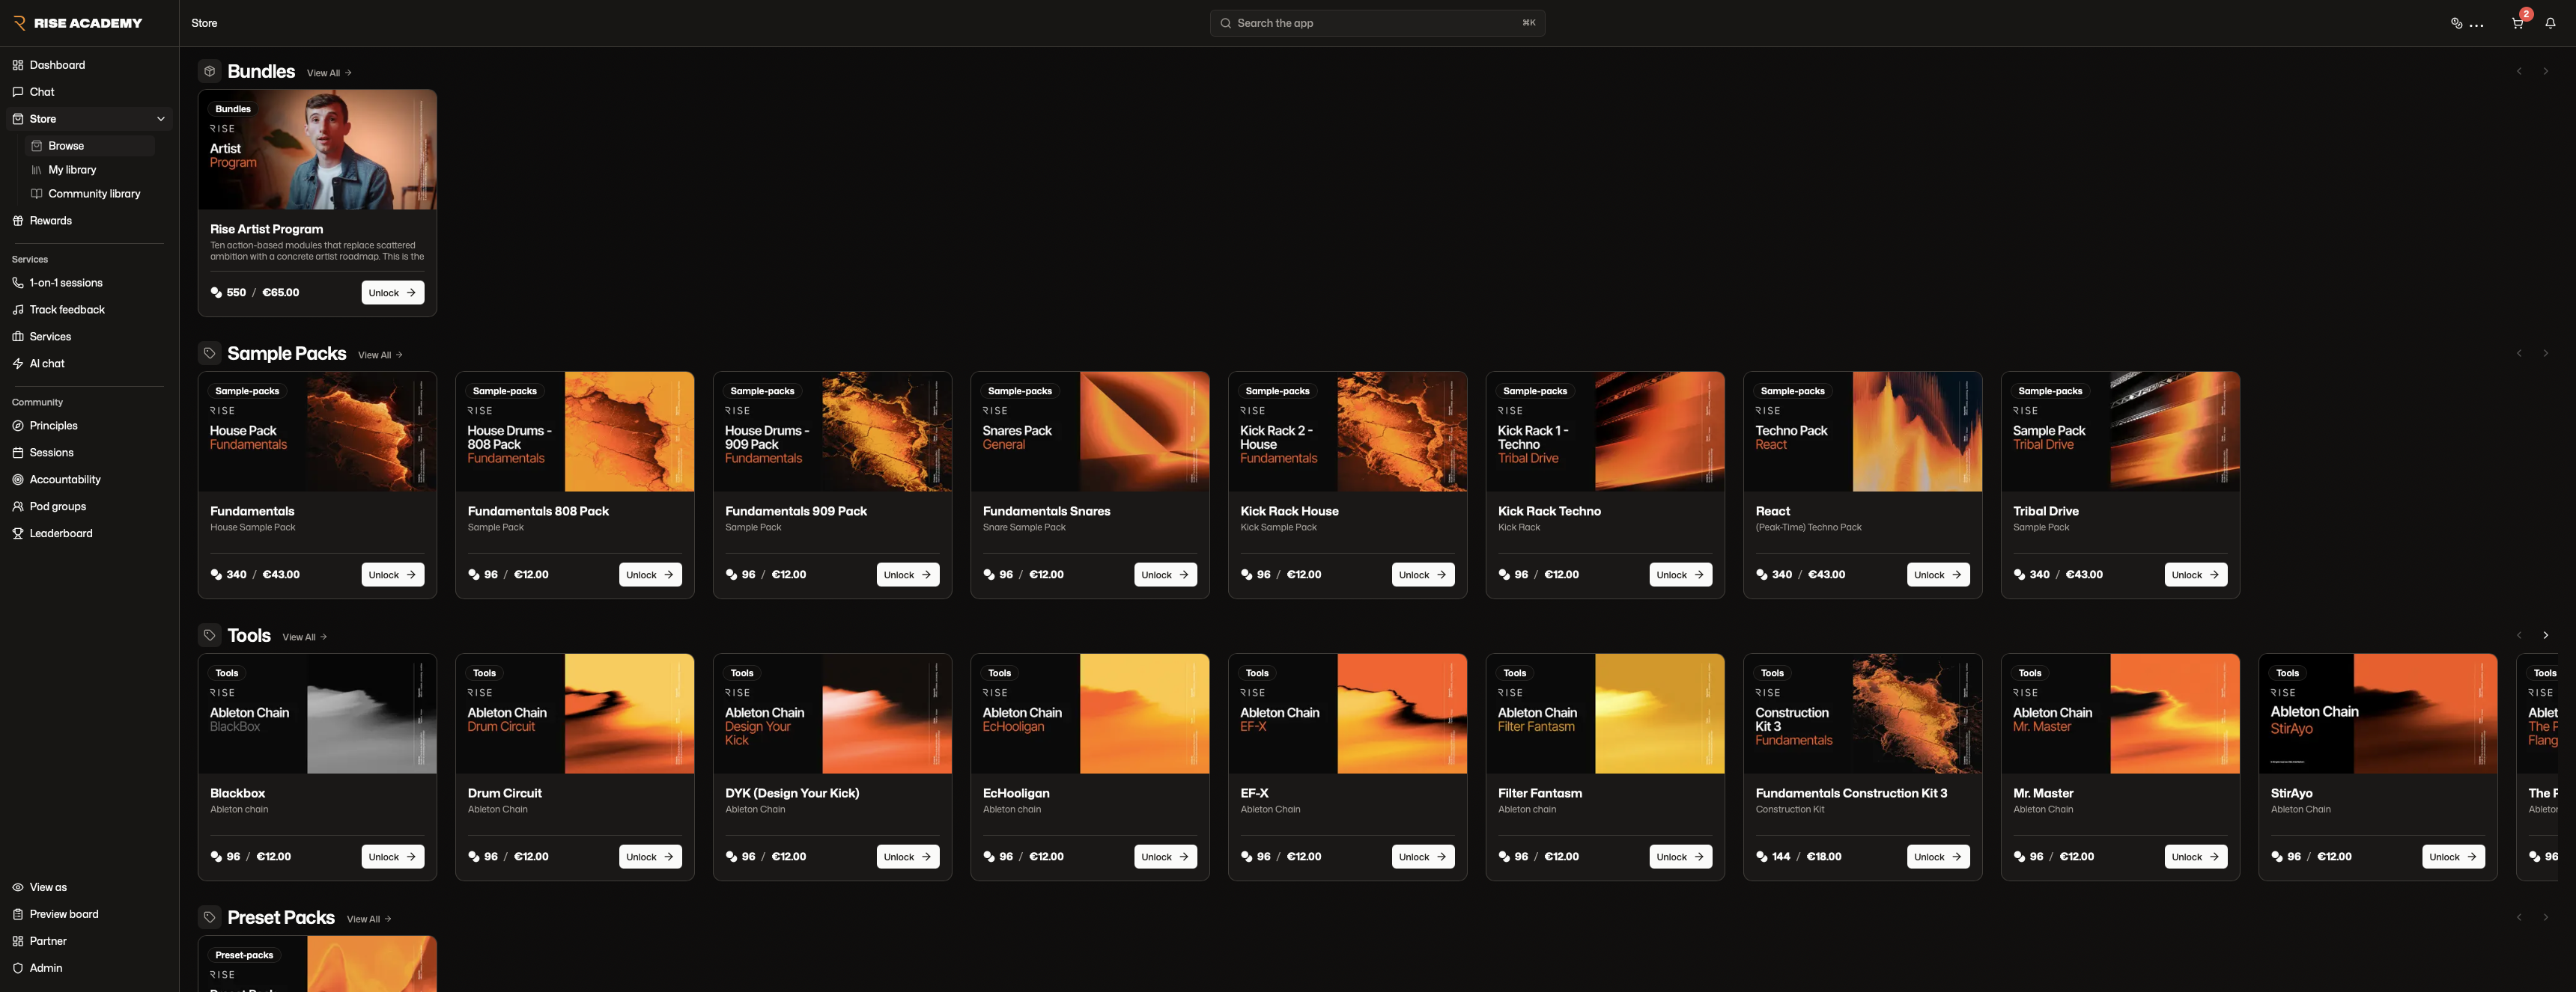
Task: Unlock the Blackbox Ableton chain
Action: pos(392,857)
